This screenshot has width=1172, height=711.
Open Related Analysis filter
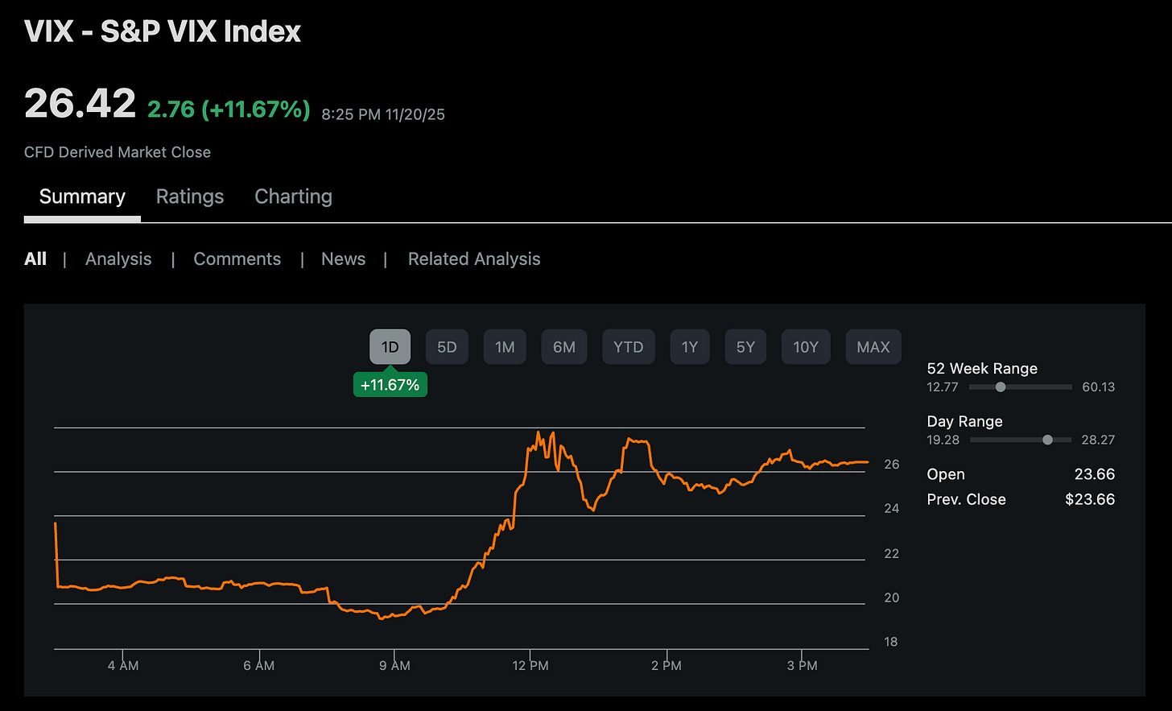click(x=474, y=259)
